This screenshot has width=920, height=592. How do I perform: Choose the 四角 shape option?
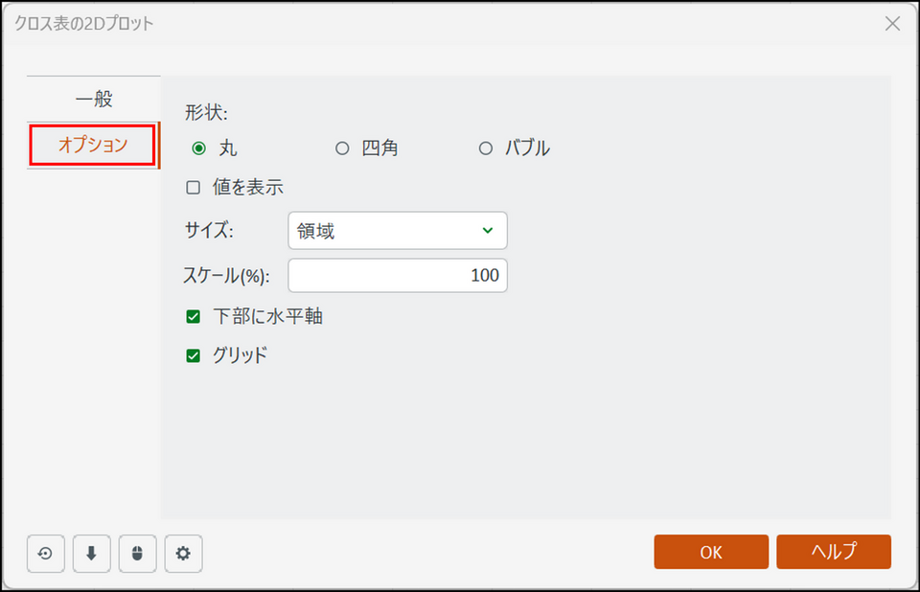click(x=342, y=148)
